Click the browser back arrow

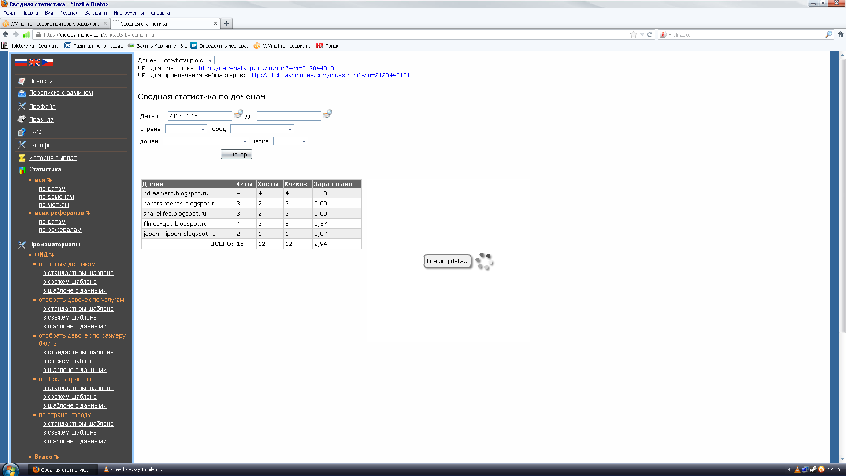(x=6, y=34)
